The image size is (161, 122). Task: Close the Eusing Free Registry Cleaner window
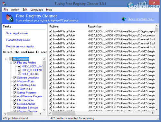154,3
